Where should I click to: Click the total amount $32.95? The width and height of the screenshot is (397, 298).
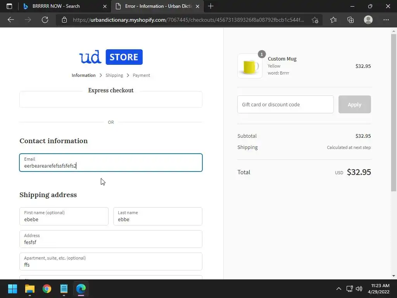(359, 172)
